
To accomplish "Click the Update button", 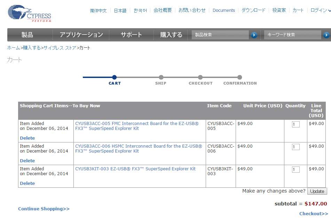I will [317, 191].
